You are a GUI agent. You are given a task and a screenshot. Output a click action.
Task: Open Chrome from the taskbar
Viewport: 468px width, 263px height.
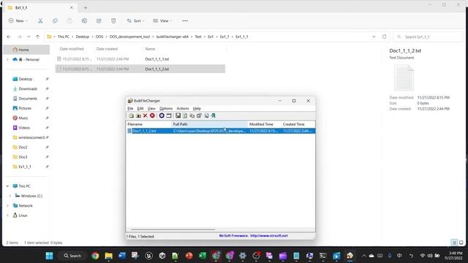[x=95, y=256]
